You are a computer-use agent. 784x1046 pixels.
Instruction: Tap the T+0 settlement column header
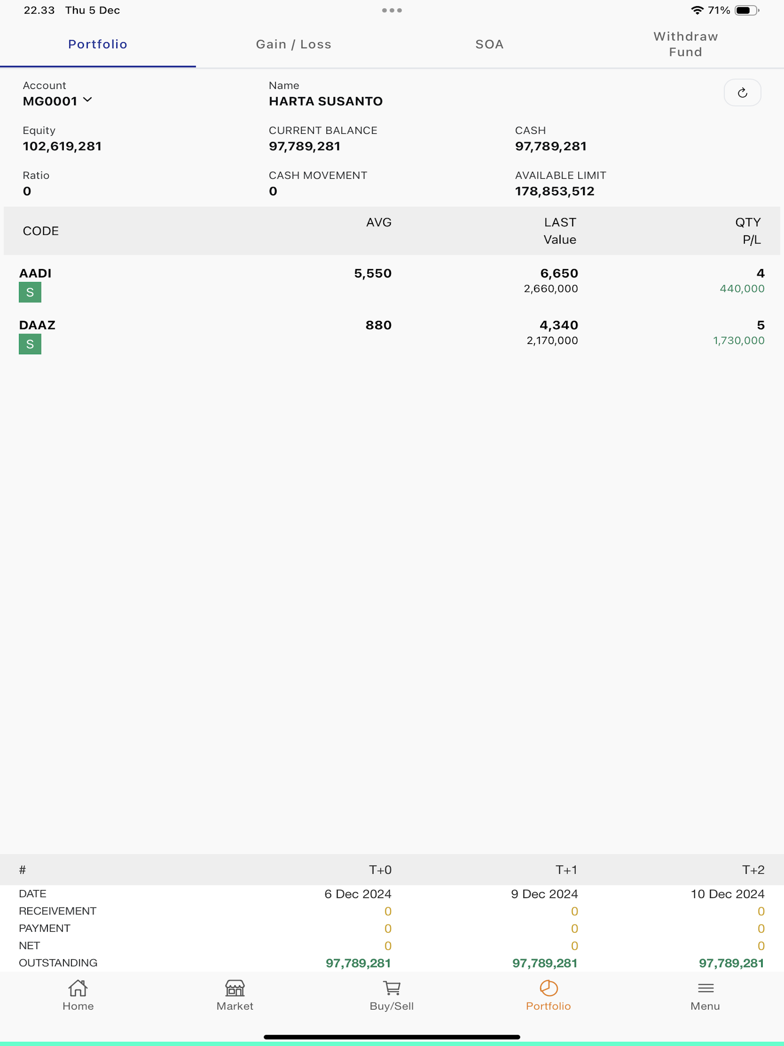point(380,870)
